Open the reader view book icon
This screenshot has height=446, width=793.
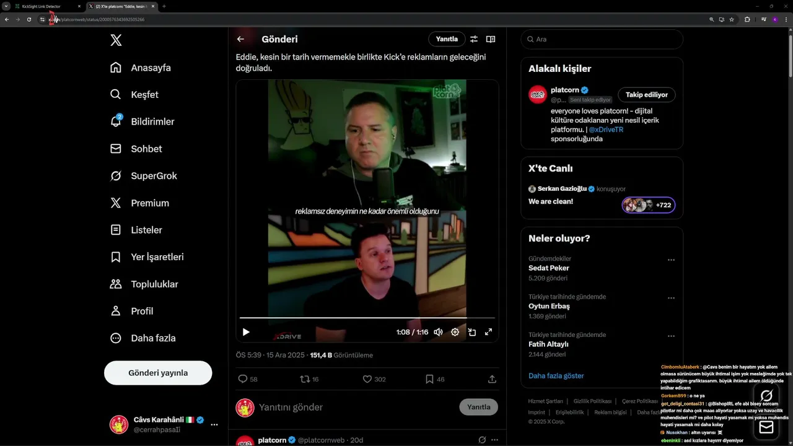(x=491, y=39)
